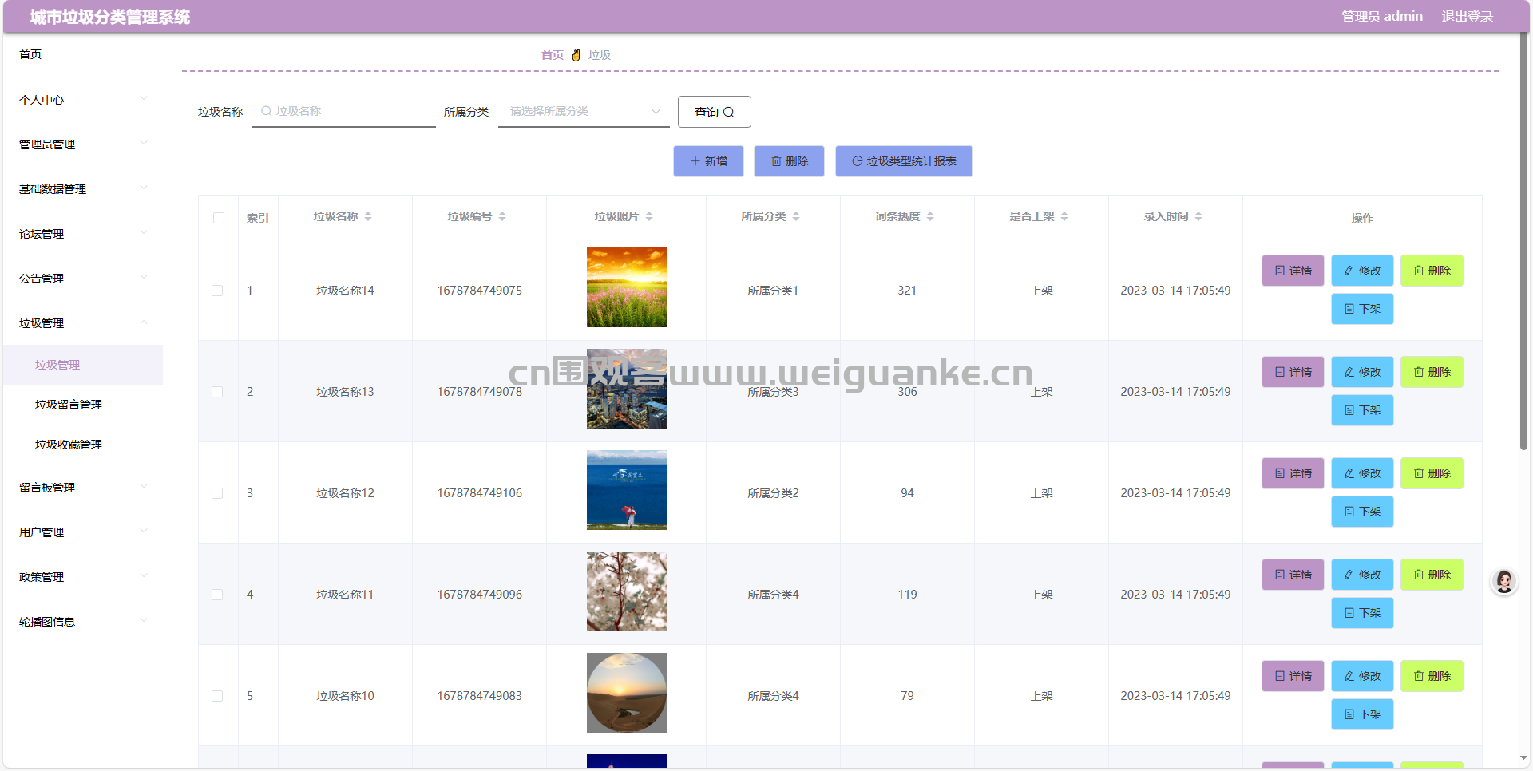Click 修改 for 垃圾名称14 row
The height and width of the screenshot is (771, 1533).
coord(1362,271)
